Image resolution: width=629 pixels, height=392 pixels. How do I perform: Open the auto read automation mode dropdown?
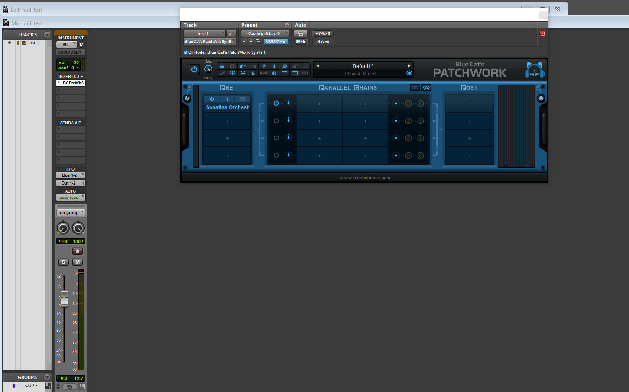(x=71, y=197)
